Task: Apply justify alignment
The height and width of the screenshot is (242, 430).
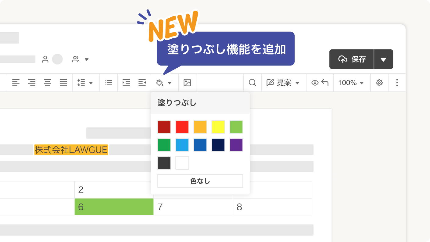Action: [63, 83]
